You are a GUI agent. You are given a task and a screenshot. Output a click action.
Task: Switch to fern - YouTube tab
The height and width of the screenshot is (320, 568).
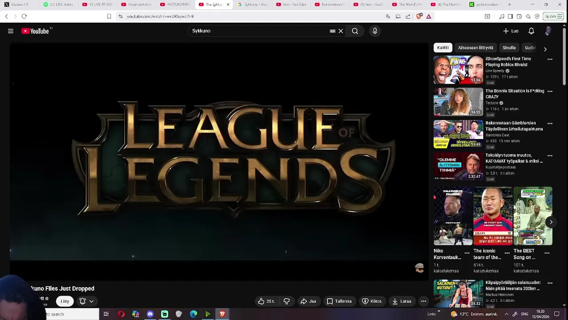[291, 4]
